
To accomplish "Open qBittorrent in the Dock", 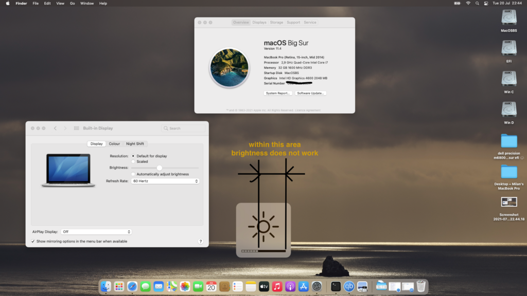I will coord(349,286).
